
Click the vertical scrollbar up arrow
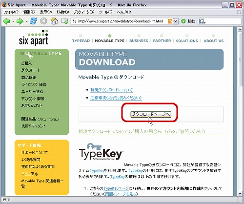pyautogui.click(x=240, y=29)
